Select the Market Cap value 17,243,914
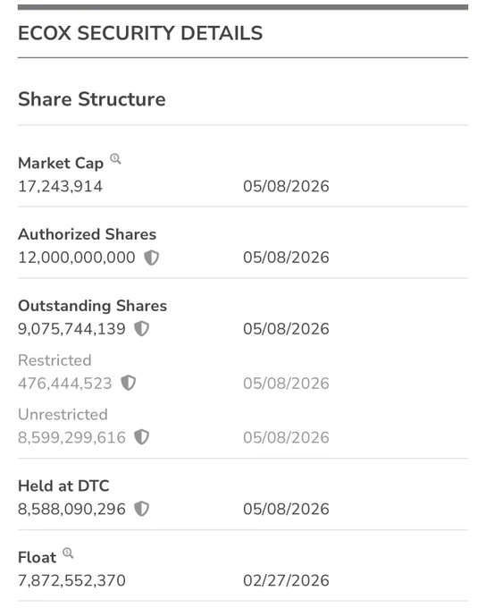Viewport: 486px width, 608px height. pos(61,186)
